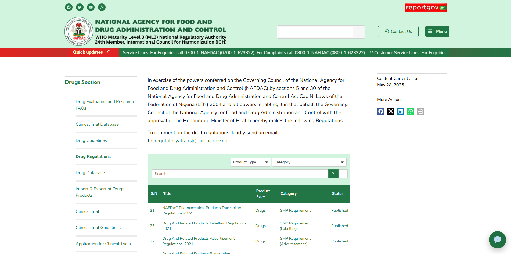511x254 pixels.
Task: Open the Menu button
Action: [x=437, y=31]
